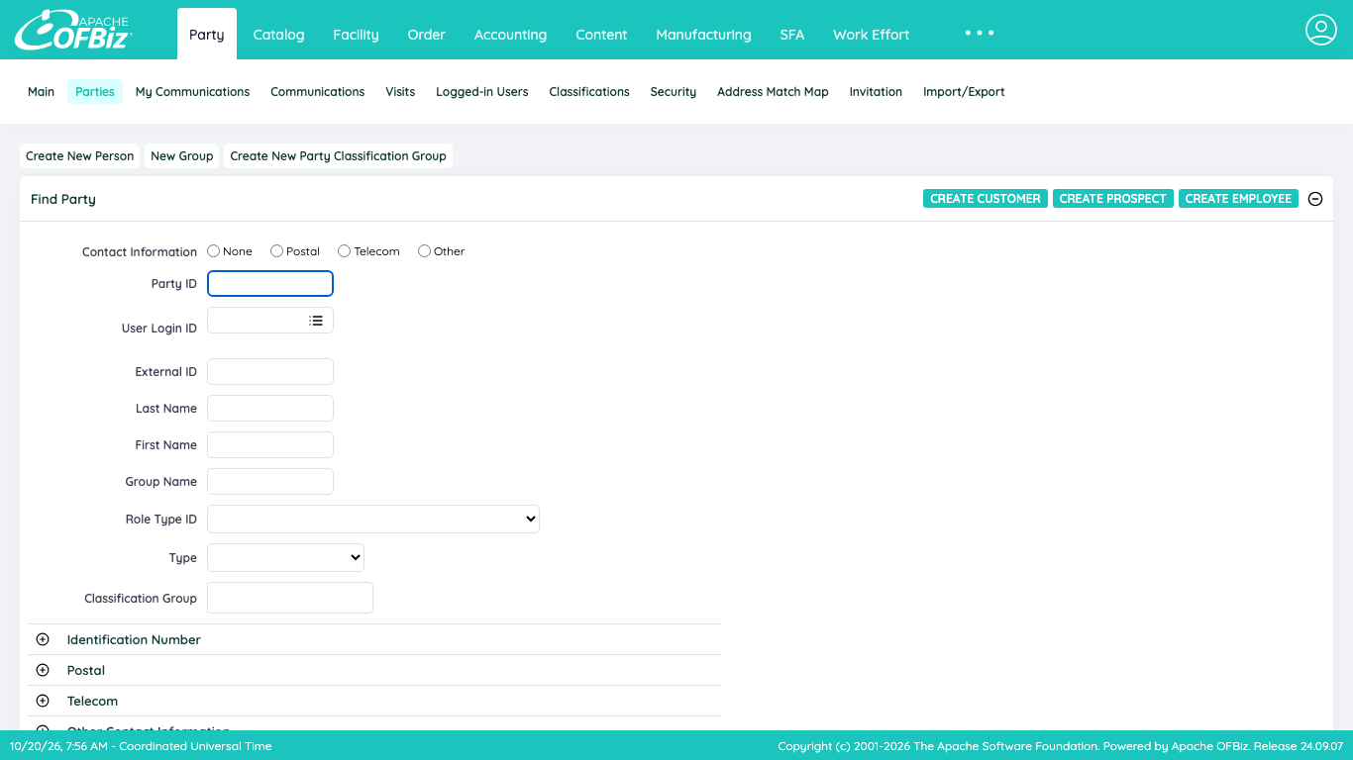Open the Security submenu link
The width and height of the screenshot is (1353, 760).
(x=674, y=92)
